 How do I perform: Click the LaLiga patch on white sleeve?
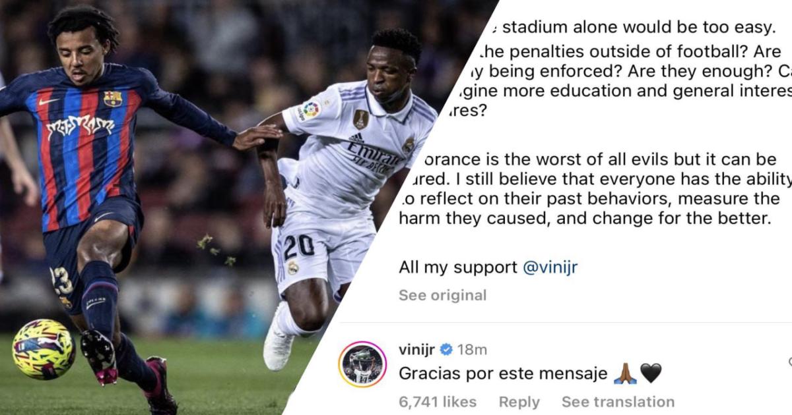(x=311, y=109)
